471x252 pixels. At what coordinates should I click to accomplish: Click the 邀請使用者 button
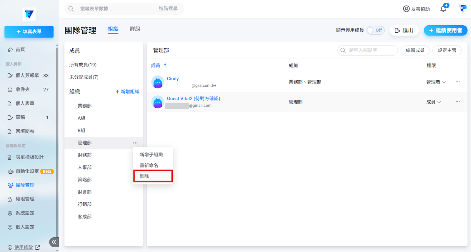445,31
